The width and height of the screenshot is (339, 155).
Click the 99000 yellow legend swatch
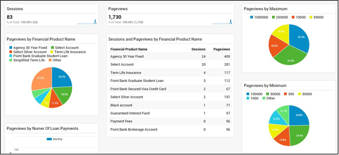(x=311, y=17)
